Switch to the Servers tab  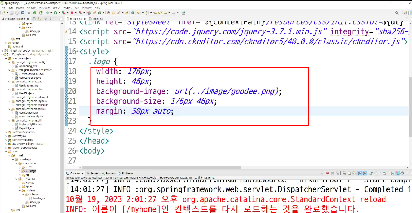93,173
